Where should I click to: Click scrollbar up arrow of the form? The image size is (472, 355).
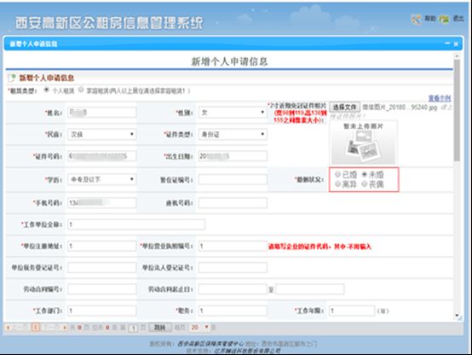tap(457, 56)
